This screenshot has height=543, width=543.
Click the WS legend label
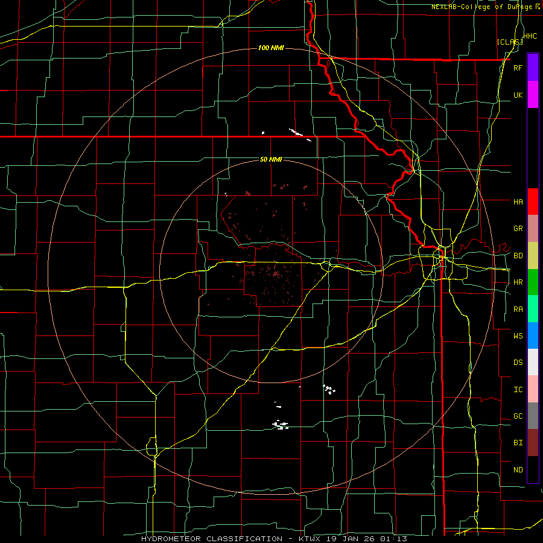point(518,335)
